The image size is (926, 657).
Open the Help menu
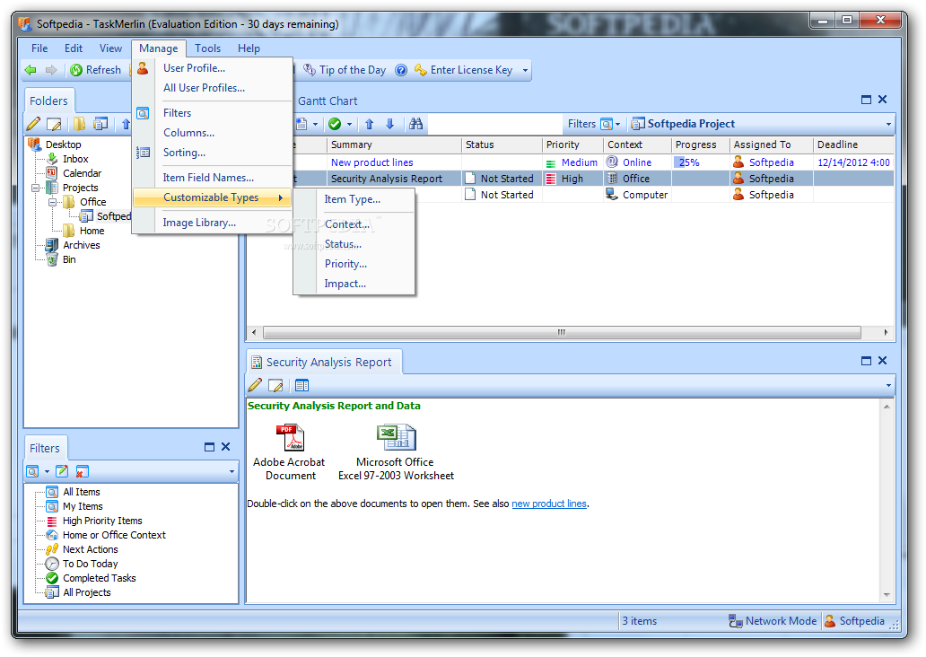click(249, 48)
